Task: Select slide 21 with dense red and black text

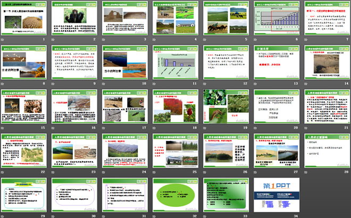Action: (328, 106)
